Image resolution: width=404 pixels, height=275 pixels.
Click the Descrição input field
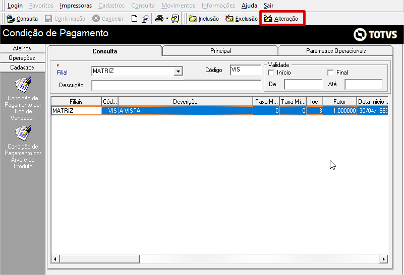coord(176,85)
